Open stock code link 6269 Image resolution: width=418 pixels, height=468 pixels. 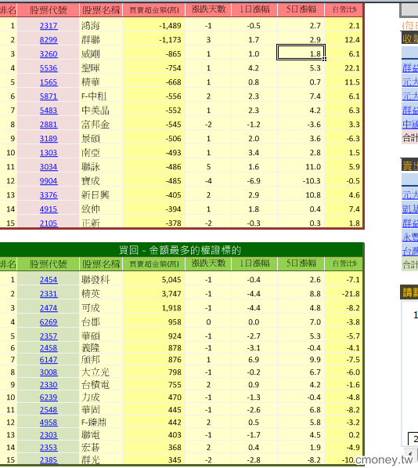(49, 322)
